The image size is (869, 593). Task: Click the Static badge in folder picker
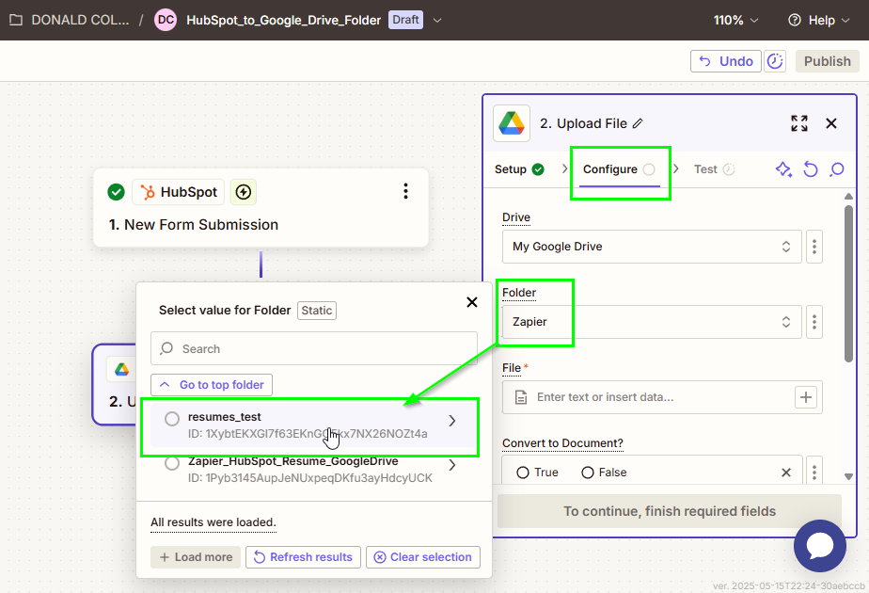click(x=316, y=310)
